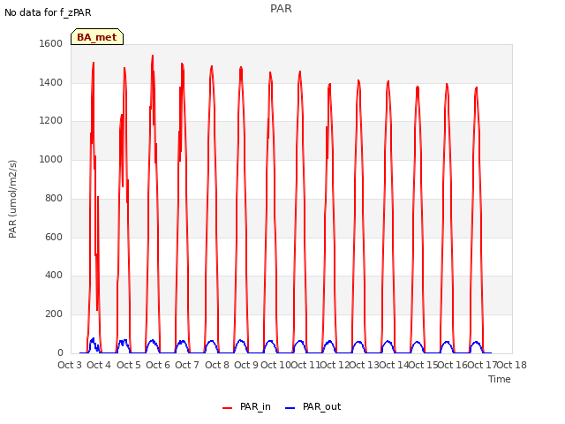Toggle the PAR_out legend entry

pyautogui.click(x=313, y=406)
